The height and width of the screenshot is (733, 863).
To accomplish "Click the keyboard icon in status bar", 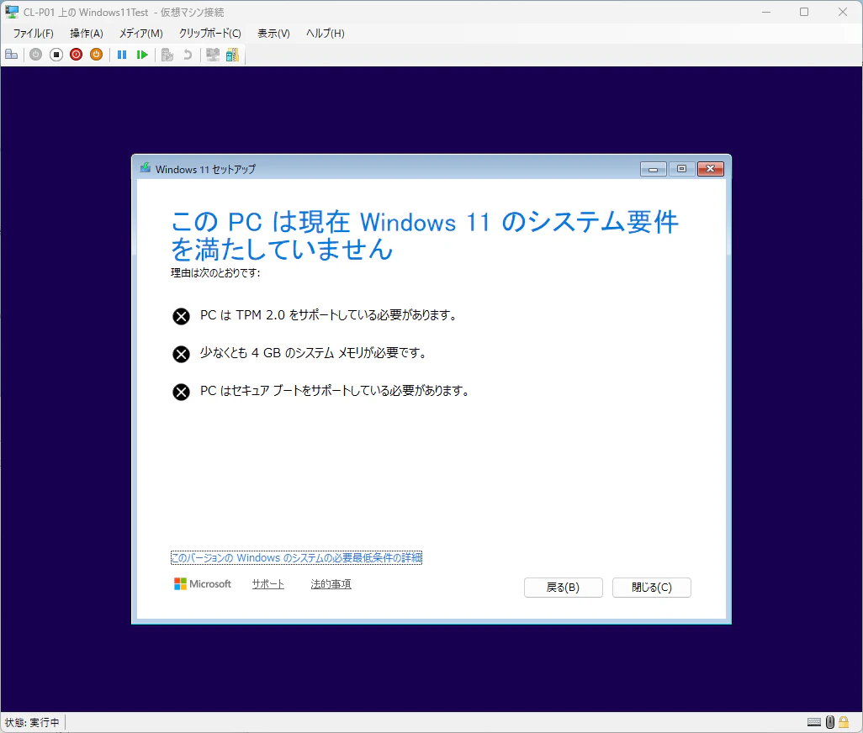I will (814, 722).
